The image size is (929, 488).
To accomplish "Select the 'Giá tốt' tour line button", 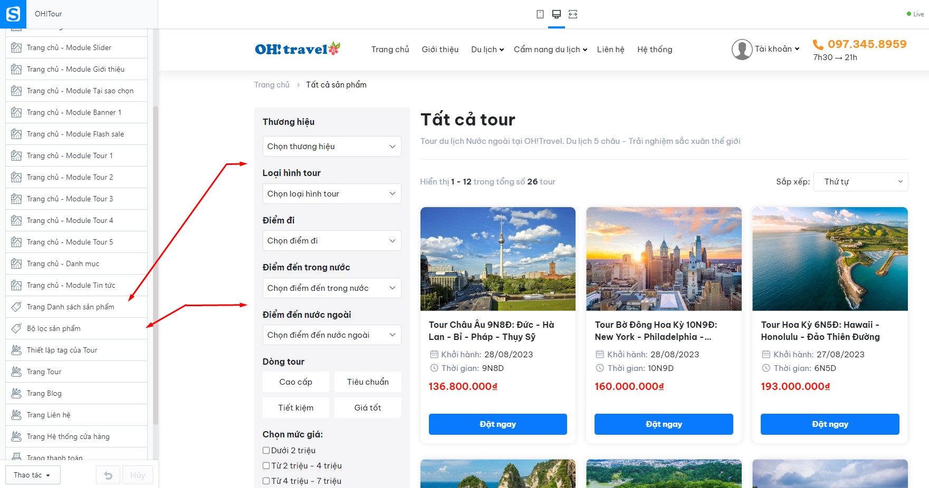I will click(x=368, y=408).
